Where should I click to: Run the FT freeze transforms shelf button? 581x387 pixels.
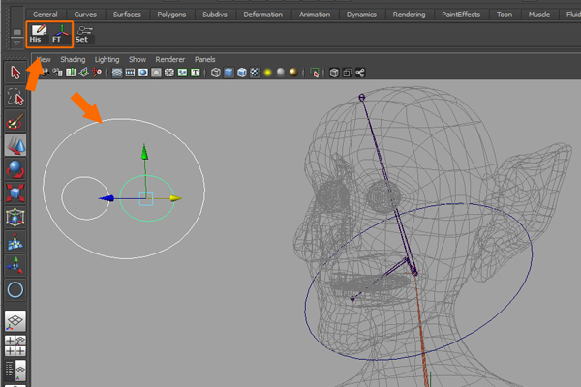[x=61, y=34]
